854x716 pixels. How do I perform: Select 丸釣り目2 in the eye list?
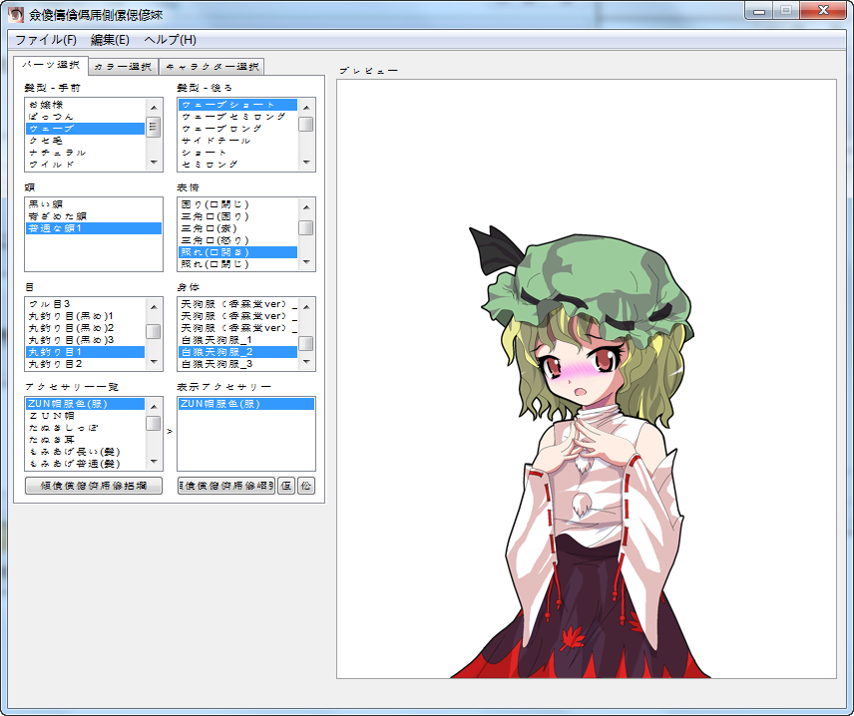point(86,364)
